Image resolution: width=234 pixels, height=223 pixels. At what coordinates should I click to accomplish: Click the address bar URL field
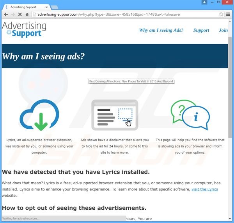coord(128,14)
